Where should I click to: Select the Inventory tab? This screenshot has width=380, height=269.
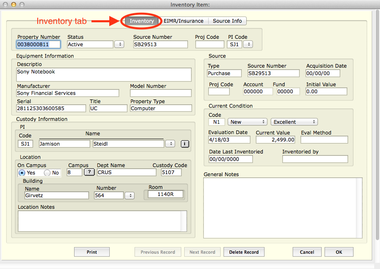[142, 21]
